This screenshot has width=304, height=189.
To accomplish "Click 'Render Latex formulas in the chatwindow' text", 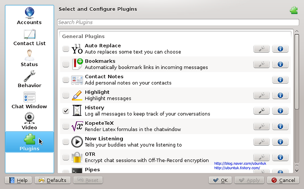I will (133, 129).
